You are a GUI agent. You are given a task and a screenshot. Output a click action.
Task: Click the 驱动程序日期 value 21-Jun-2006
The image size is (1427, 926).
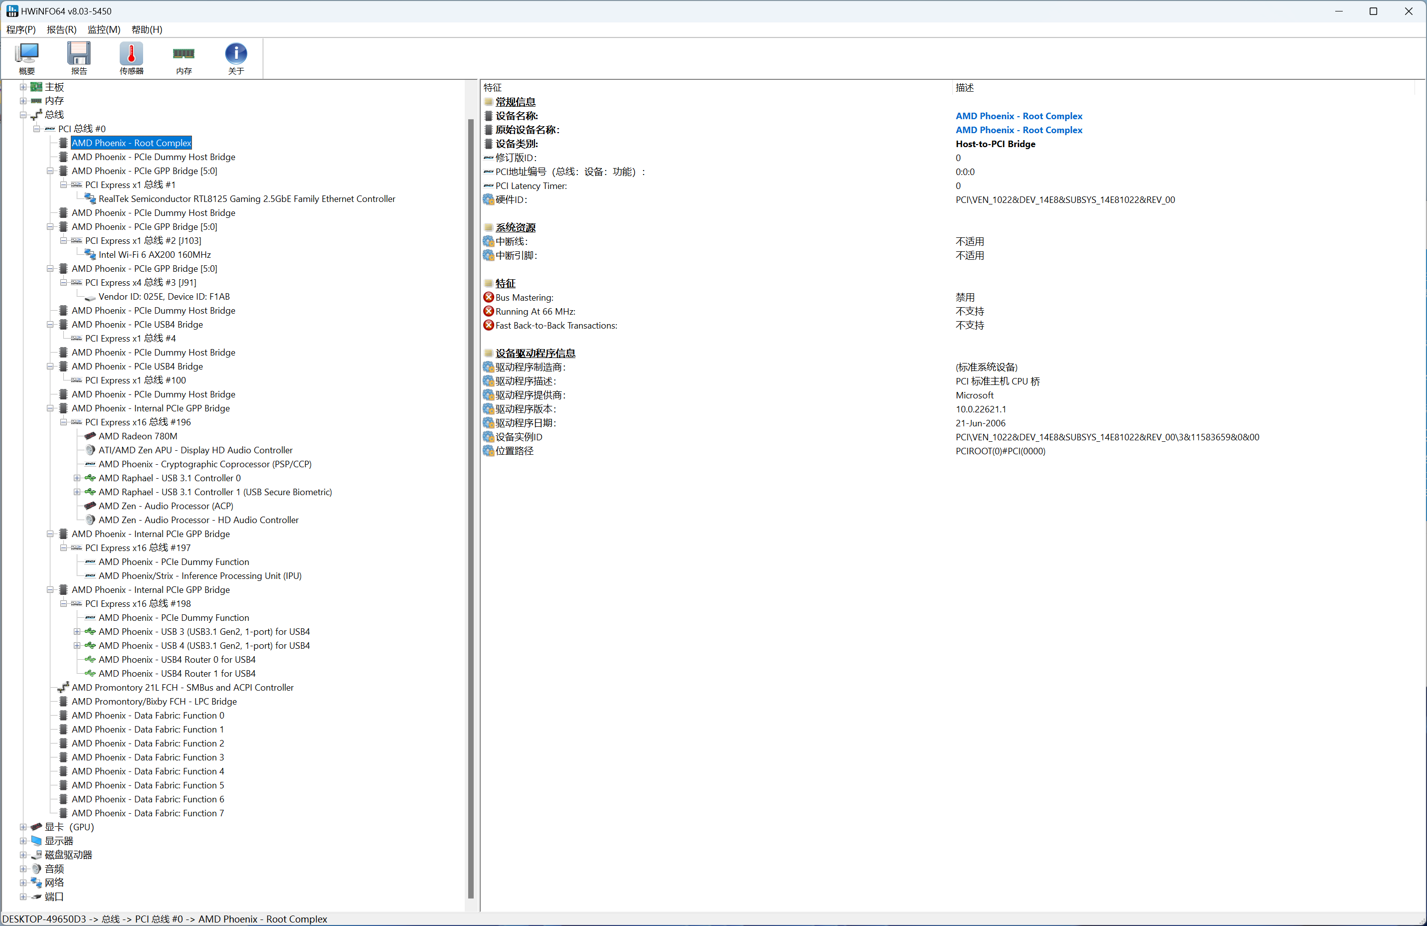pos(980,423)
